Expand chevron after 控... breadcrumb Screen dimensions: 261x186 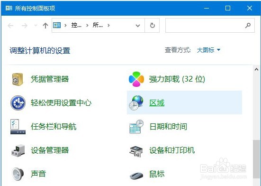click(87, 26)
